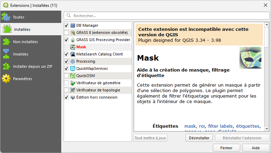Click the QuickOSM magnifier icon
271x153 pixels.
(x=73, y=76)
